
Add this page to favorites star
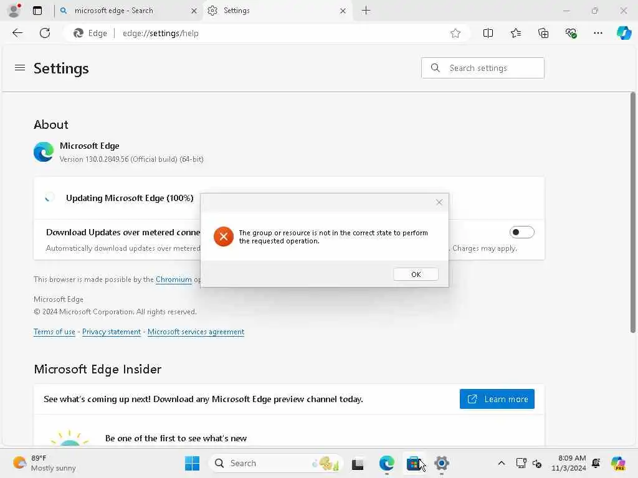455,34
